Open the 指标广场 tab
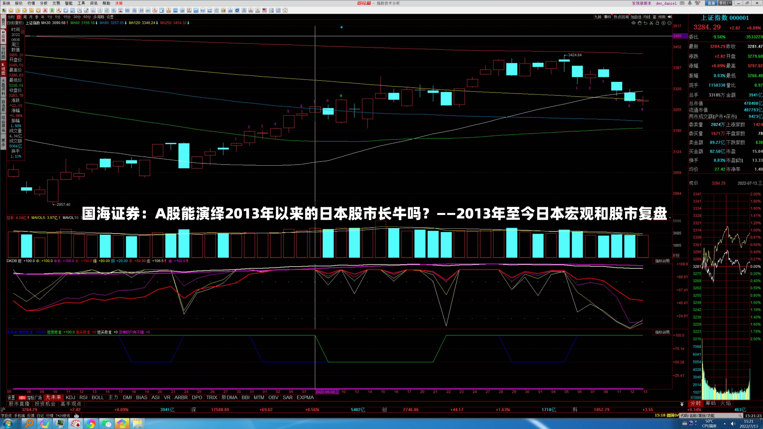 [x=30, y=397]
